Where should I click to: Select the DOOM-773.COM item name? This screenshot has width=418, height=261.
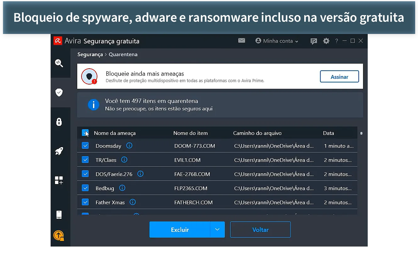click(195, 146)
